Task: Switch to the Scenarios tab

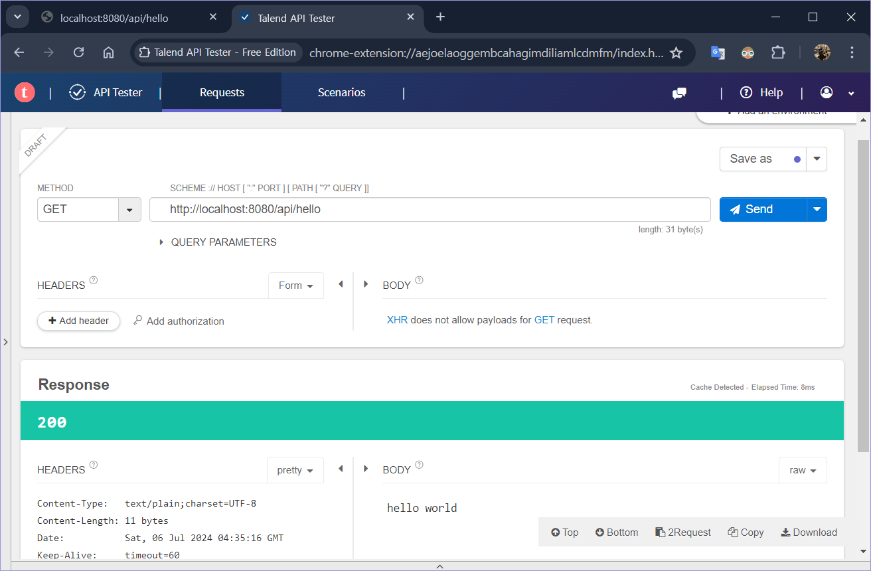Action: (341, 92)
